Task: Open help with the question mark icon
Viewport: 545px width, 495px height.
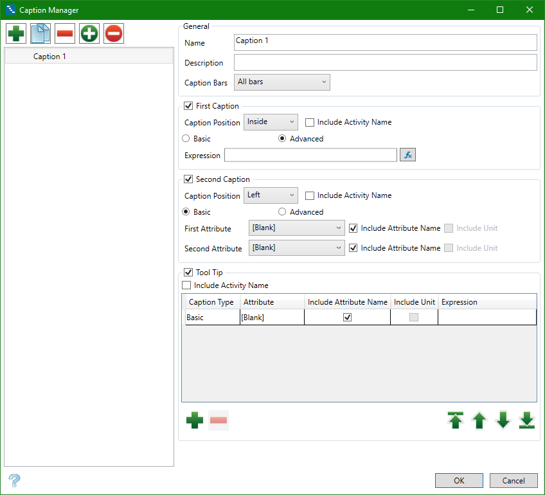Action: (15, 480)
